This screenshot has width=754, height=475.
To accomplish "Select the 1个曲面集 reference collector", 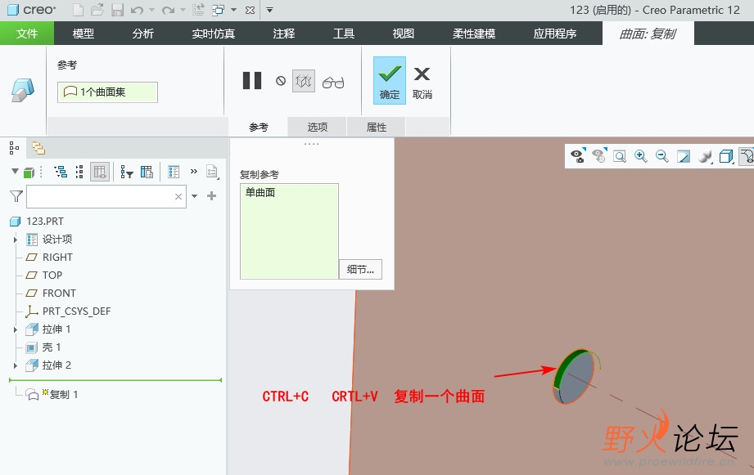I will pyautogui.click(x=107, y=92).
